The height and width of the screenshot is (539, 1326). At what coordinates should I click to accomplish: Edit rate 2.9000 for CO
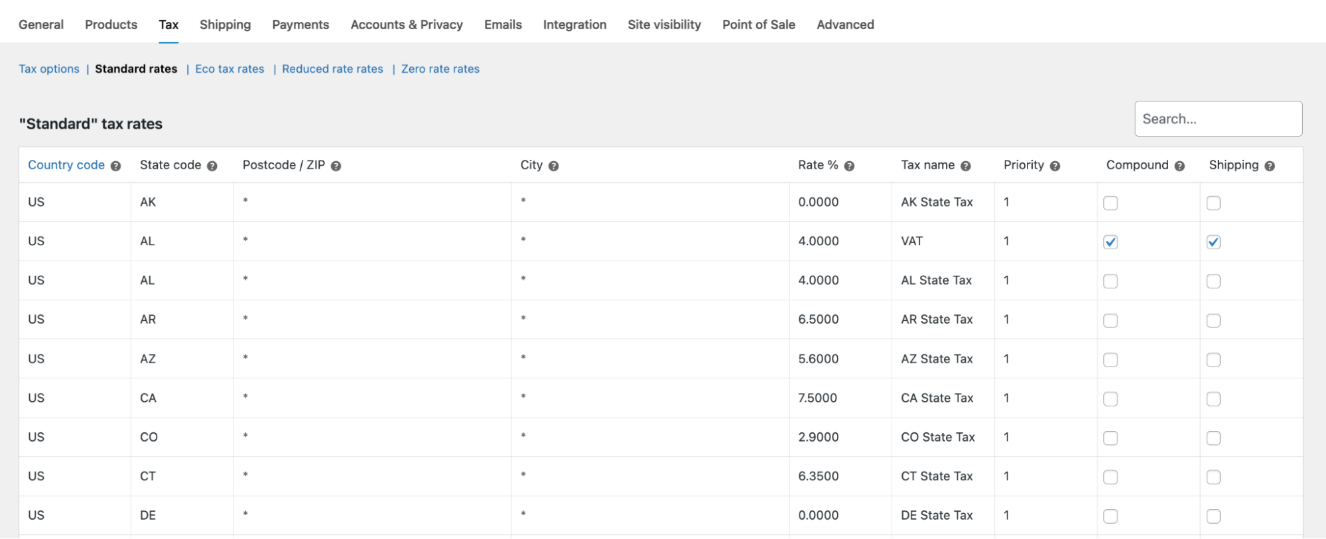[x=840, y=437]
